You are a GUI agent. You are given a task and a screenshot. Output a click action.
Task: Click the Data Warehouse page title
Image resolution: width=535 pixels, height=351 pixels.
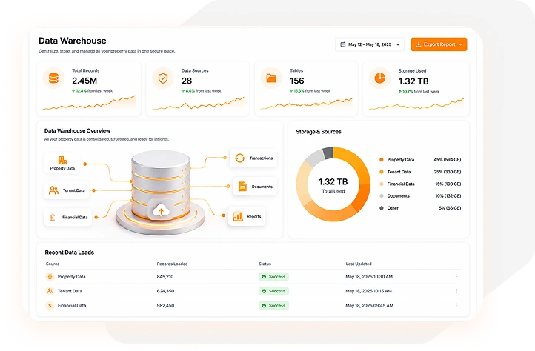click(73, 41)
